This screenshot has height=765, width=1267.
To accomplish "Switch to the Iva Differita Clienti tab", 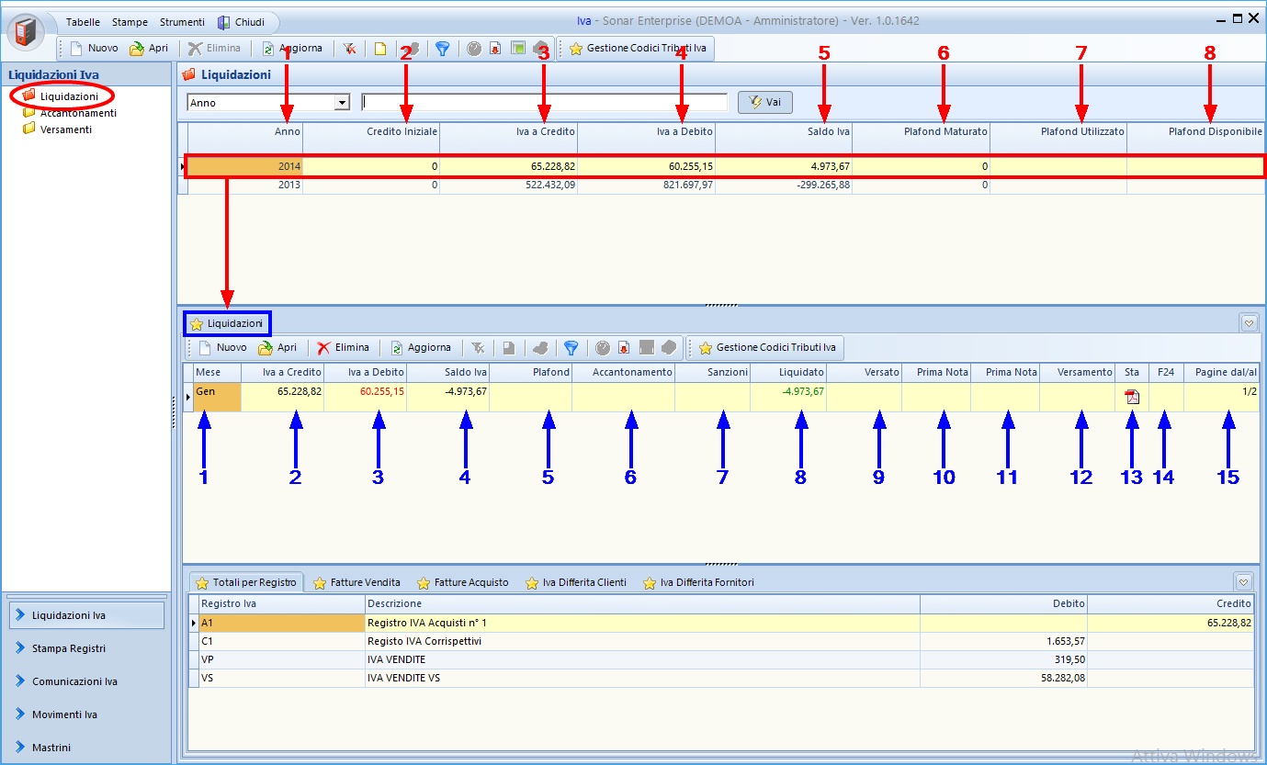I will pyautogui.click(x=575, y=582).
